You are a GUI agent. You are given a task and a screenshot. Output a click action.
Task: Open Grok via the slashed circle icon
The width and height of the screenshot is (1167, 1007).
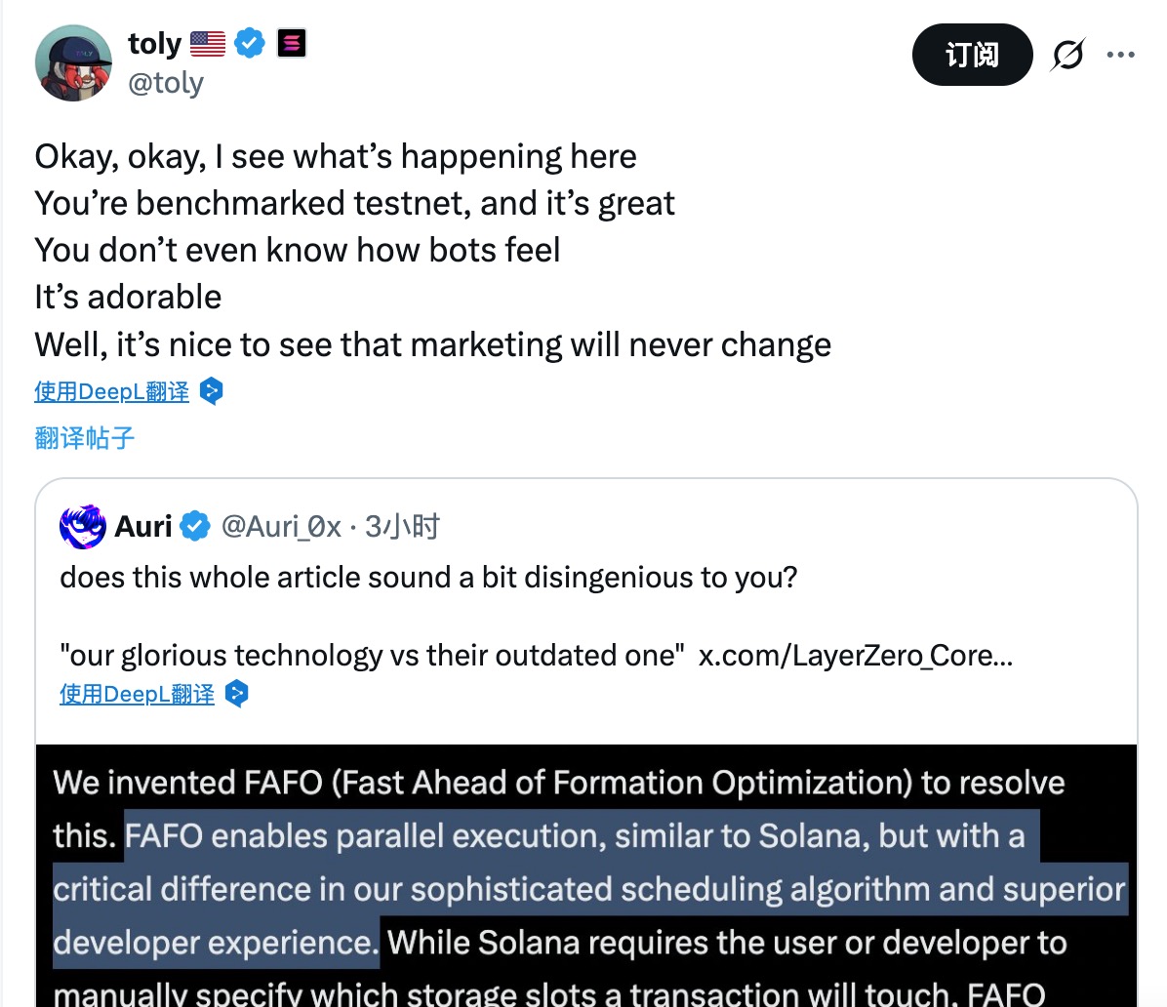tap(1067, 55)
